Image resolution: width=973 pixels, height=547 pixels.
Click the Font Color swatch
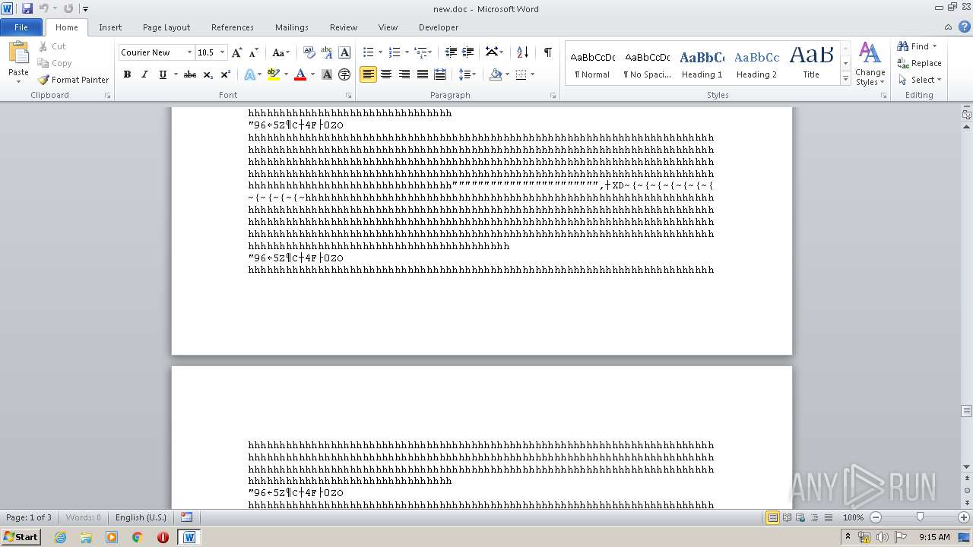coord(300,74)
